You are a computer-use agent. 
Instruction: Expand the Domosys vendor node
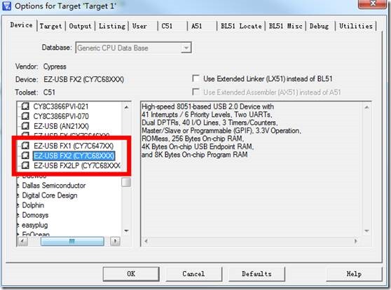[18, 215]
